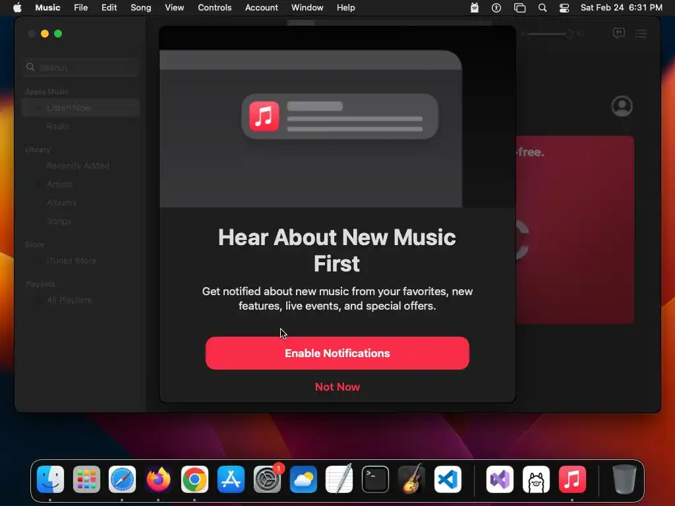The width and height of the screenshot is (675, 506).
Task: Open the Controls menu
Action: pyautogui.click(x=214, y=8)
